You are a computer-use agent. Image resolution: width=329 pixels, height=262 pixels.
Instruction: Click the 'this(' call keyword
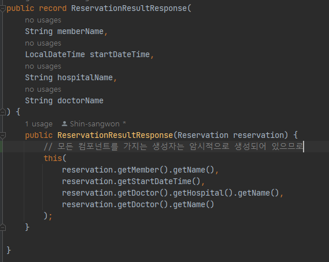pyautogui.click(x=55, y=158)
